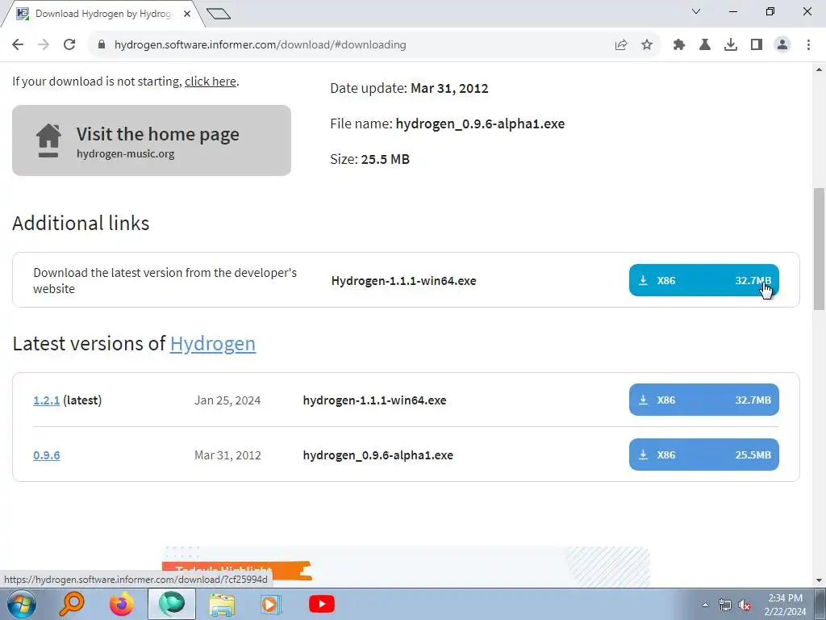Select the Download Hydrogen tab

point(100,14)
